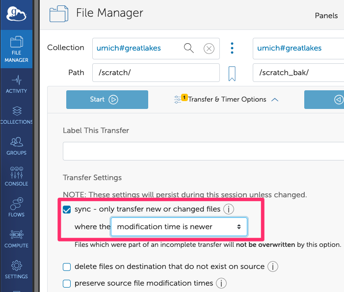Click the bookmark icon beside /scratch/ path
Image resolution: width=344 pixels, height=292 pixels.
pyautogui.click(x=232, y=74)
